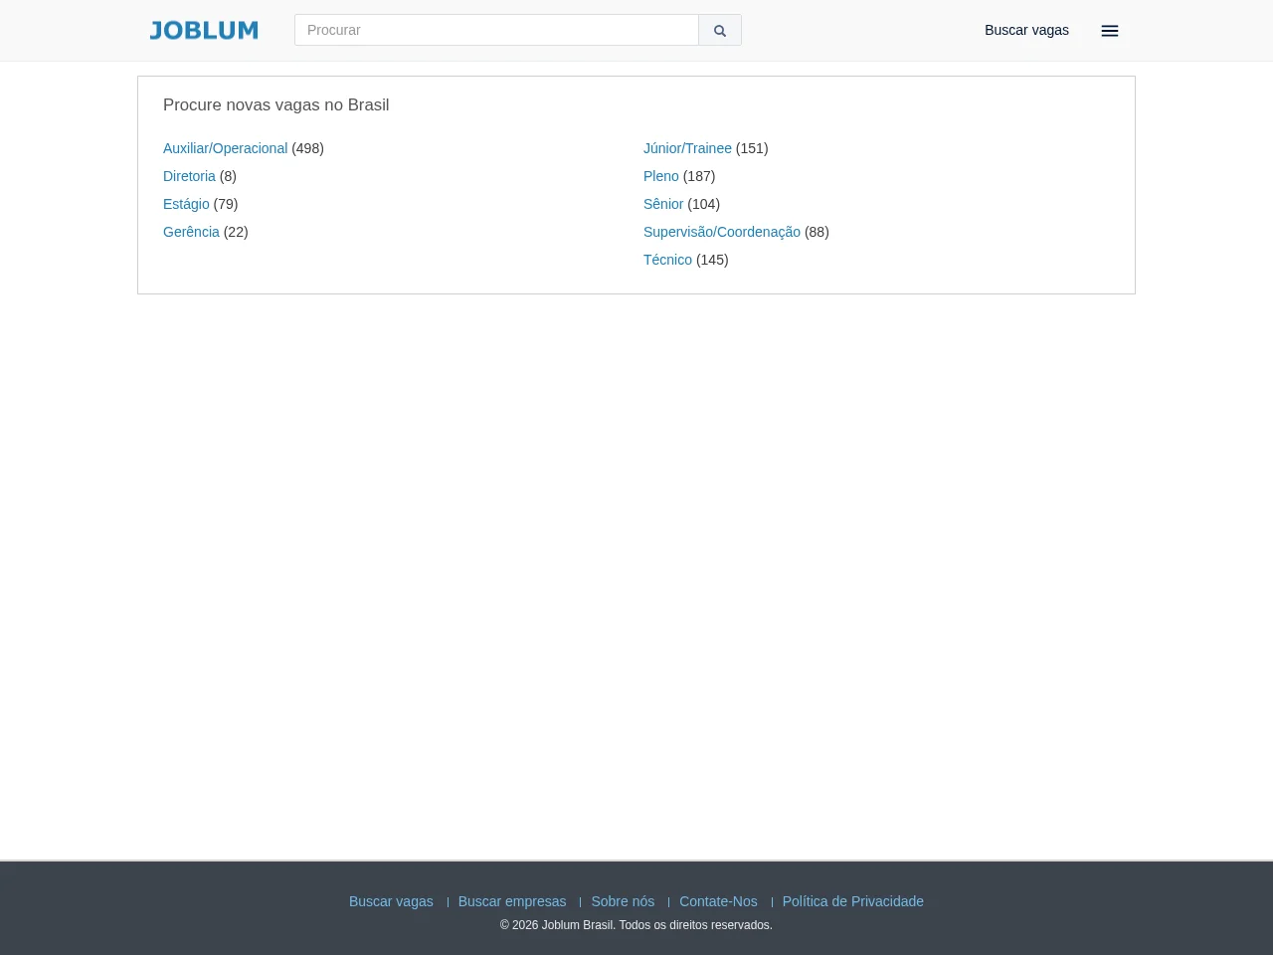Click the heading 'Procure novas vagas no Brasil'
This screenshot has height=955, width=1273.
[276, 105]
